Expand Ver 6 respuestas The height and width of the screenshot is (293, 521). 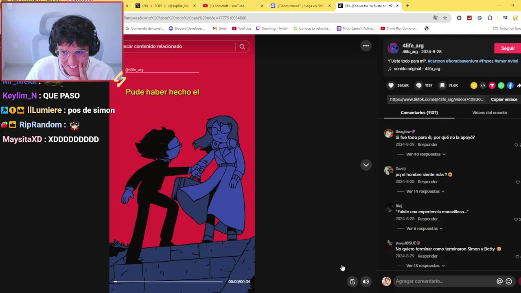pos(425,229)
